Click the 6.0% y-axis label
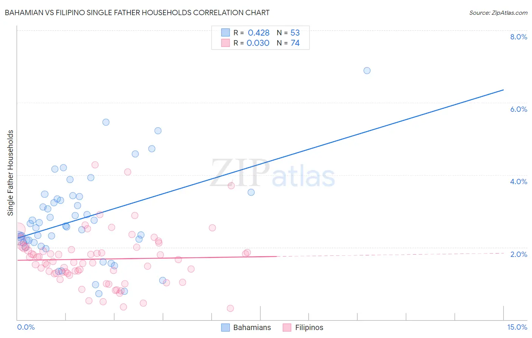This screenshot has height=338, width=532. click(x=519, y=109)
